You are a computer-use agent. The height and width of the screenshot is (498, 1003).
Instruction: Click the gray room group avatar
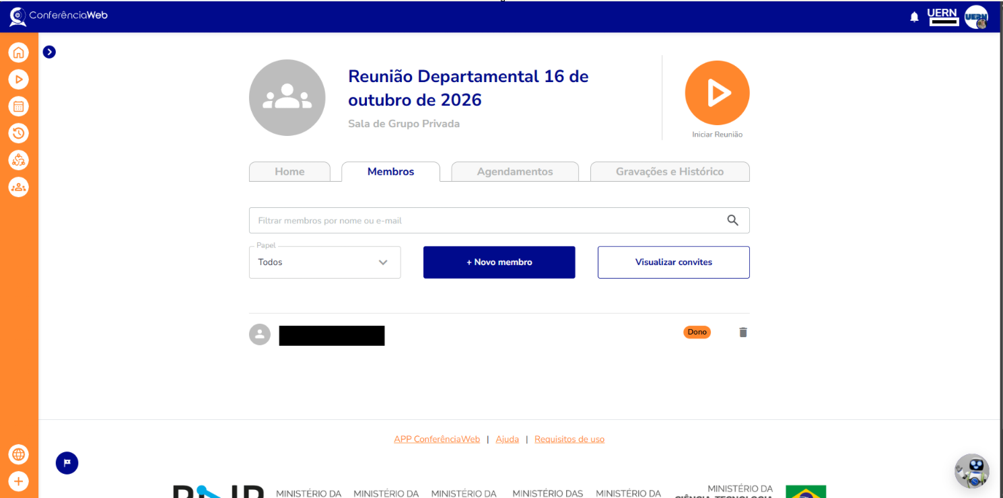(287, 98)
